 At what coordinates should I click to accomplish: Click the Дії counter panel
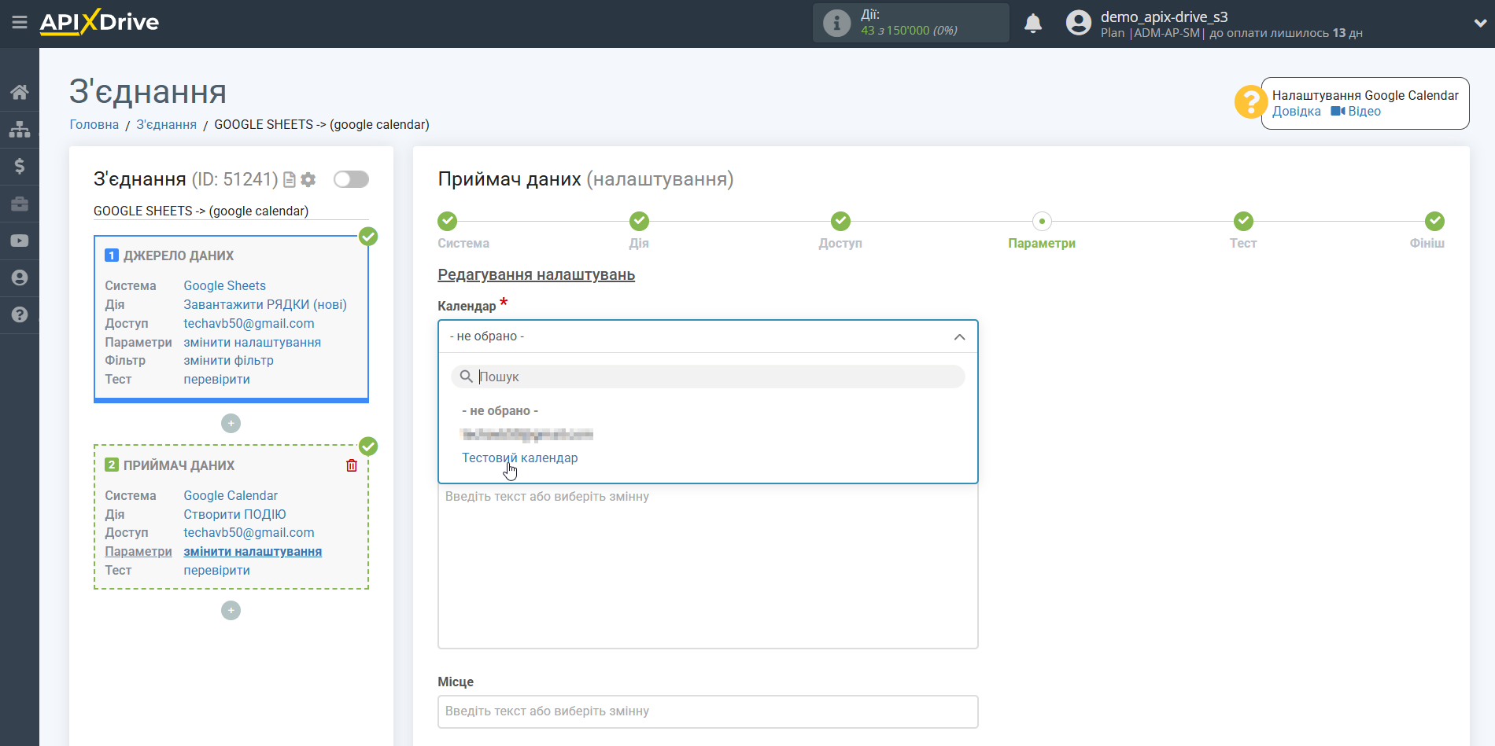(x=910, y=23)
